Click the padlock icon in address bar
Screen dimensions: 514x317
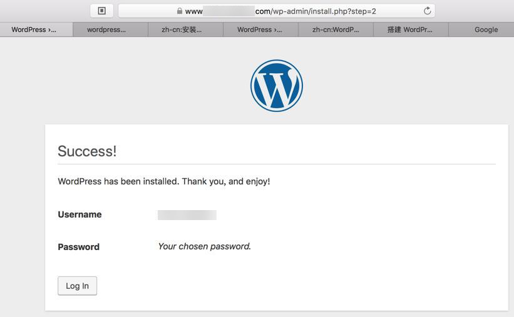pos(180,11)
